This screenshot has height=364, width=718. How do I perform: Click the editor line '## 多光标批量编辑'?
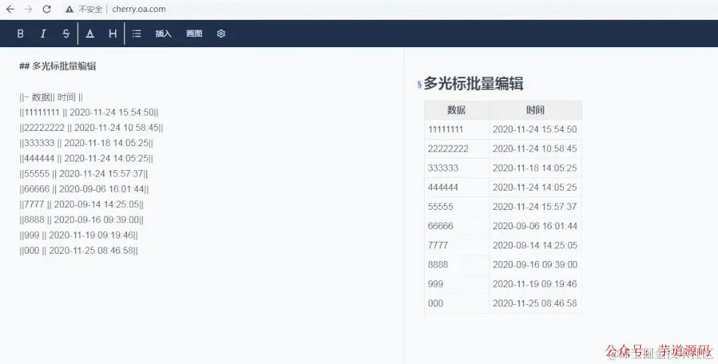tap(58, 66)
